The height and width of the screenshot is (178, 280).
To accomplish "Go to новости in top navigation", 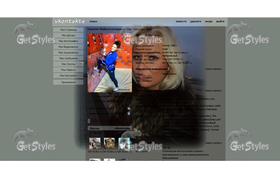I will tap(181, 21).
